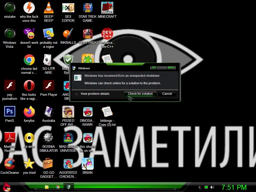
Task: Cancel the Windows recovery dialog
Action: [x=167, y=94]
